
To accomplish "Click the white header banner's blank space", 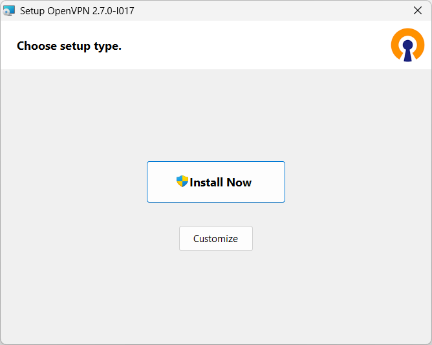I will 259,45.
